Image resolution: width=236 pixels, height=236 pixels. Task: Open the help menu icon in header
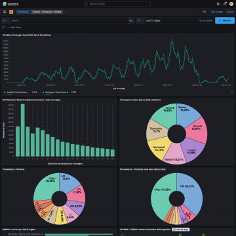[x=218, y=4]
